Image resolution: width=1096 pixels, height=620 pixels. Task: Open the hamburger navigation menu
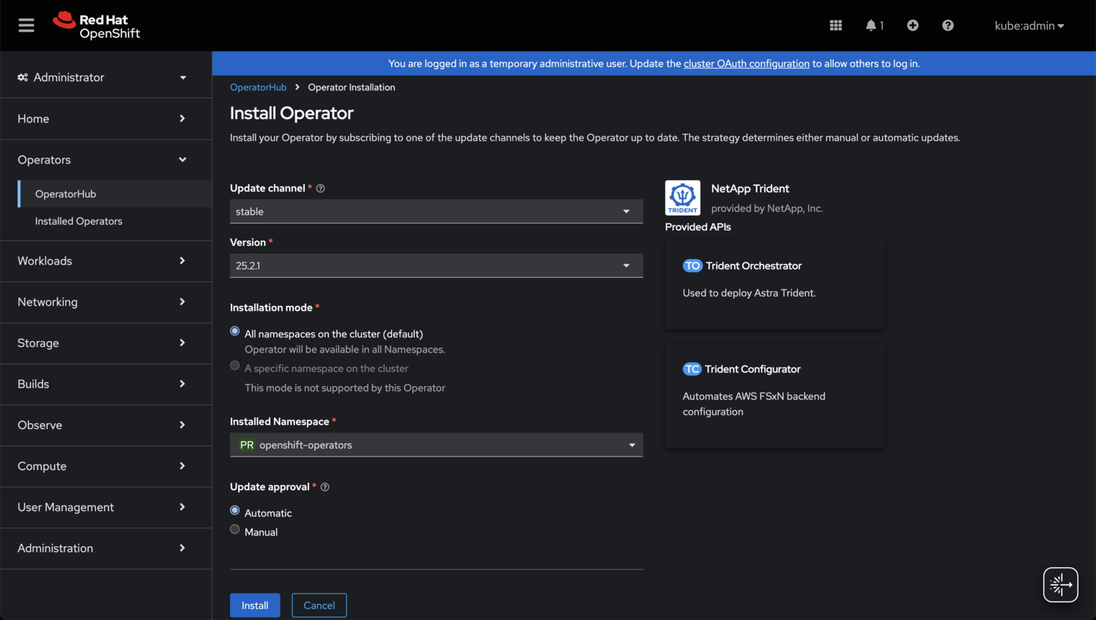(26, 26)
